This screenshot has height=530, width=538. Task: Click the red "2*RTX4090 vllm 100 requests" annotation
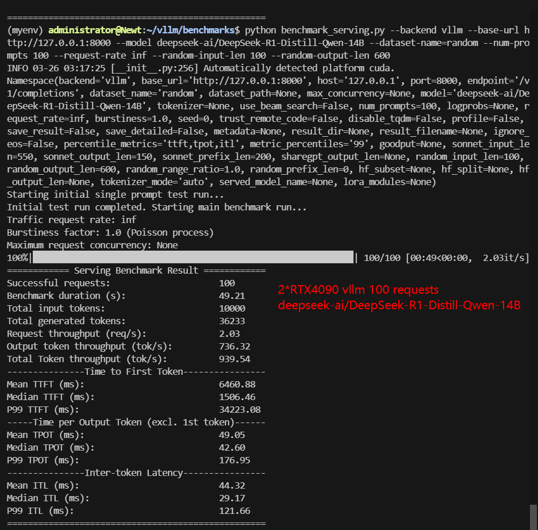pyautogui.click(x=358, y=290)
